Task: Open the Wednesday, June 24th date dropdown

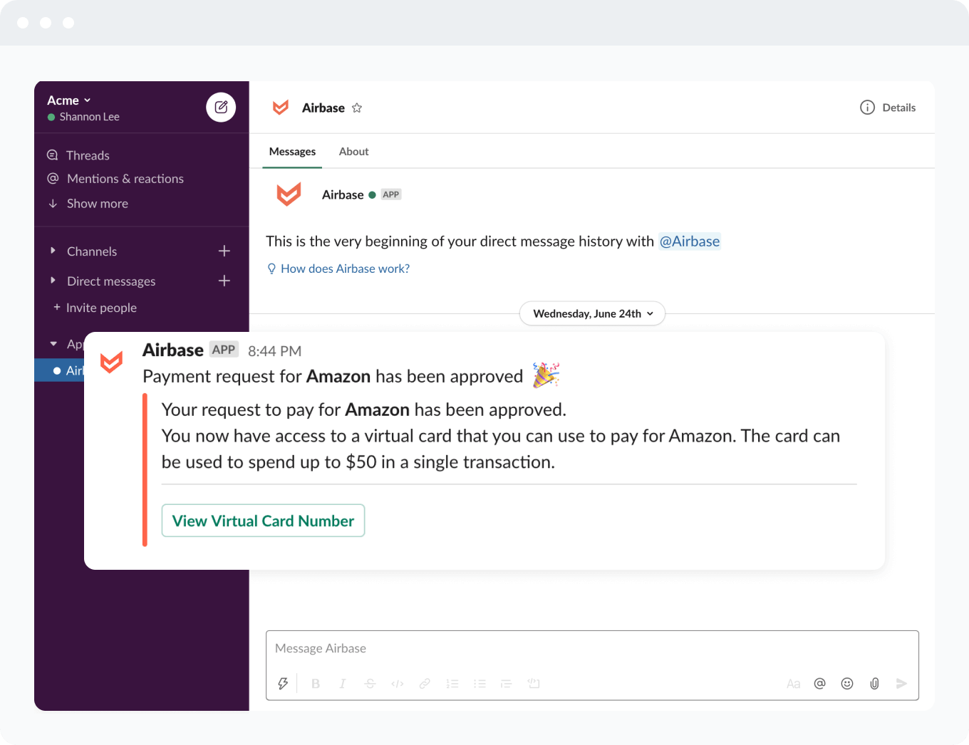Action: tap(592, 313)
